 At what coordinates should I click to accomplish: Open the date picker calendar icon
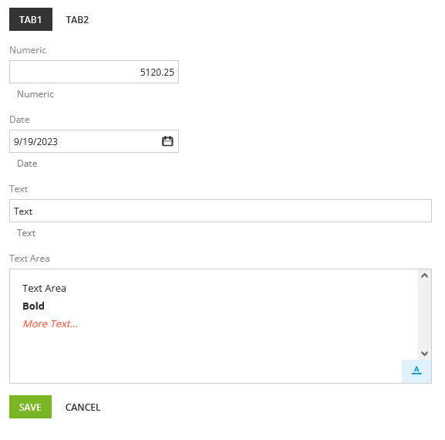tap(167, 141)
